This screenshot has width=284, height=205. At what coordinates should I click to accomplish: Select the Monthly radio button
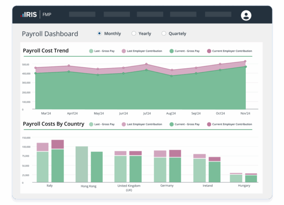click(100, 33)
